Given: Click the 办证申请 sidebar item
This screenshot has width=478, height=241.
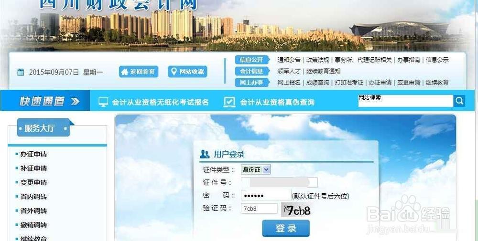Looking at the screenshot, I should [x=33, y=154].
